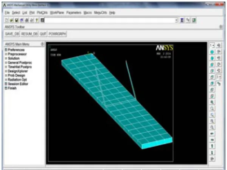Open the Contact Manager icon
Viewport: 227px width, 170px height.
tap(194, 20)
